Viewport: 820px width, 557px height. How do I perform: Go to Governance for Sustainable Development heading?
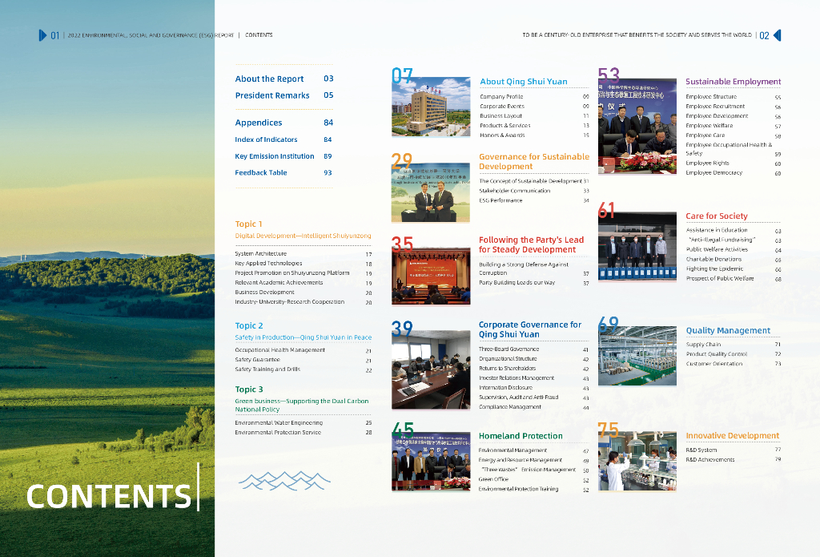click(x=533, y=161)
